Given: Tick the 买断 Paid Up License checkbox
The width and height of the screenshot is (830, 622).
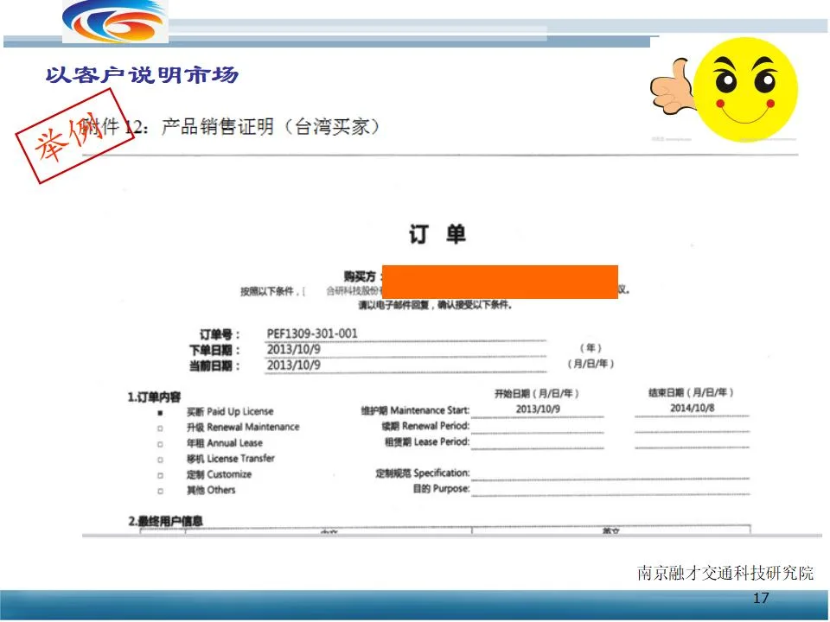Looking at the screenshot, I should click(161, 413).
